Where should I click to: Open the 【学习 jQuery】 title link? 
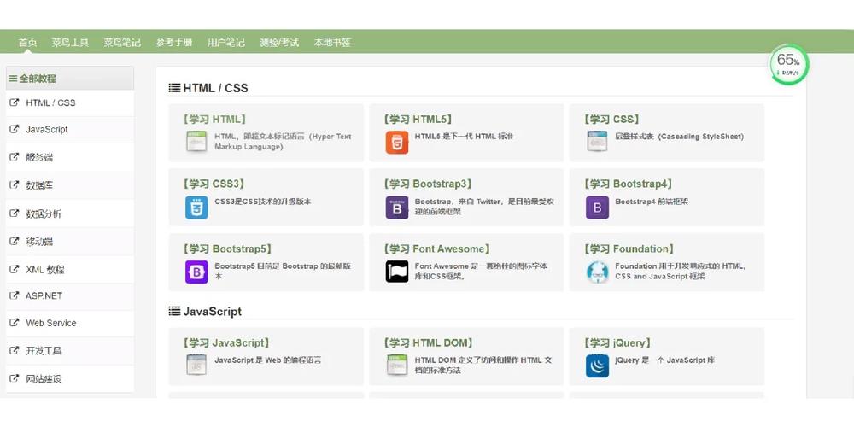pyautogui.click(x=617, y=343)
